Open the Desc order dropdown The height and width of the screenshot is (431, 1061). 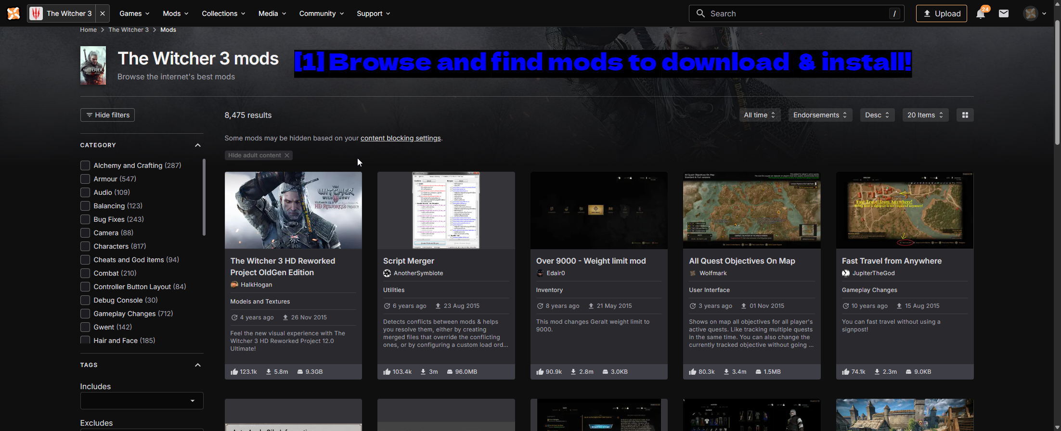point(877,115)
